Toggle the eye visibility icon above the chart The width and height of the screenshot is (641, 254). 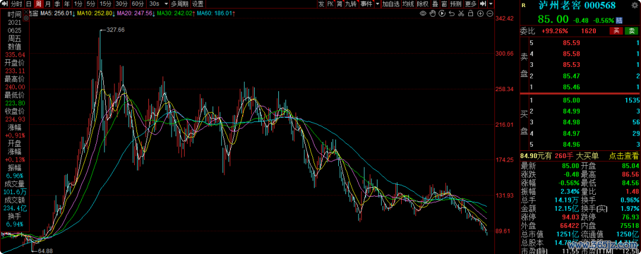click(x=423, y=14)
